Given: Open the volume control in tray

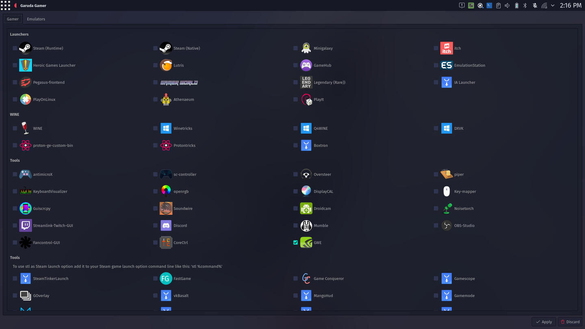Looking at the screenshot, I should pos(507,6).
